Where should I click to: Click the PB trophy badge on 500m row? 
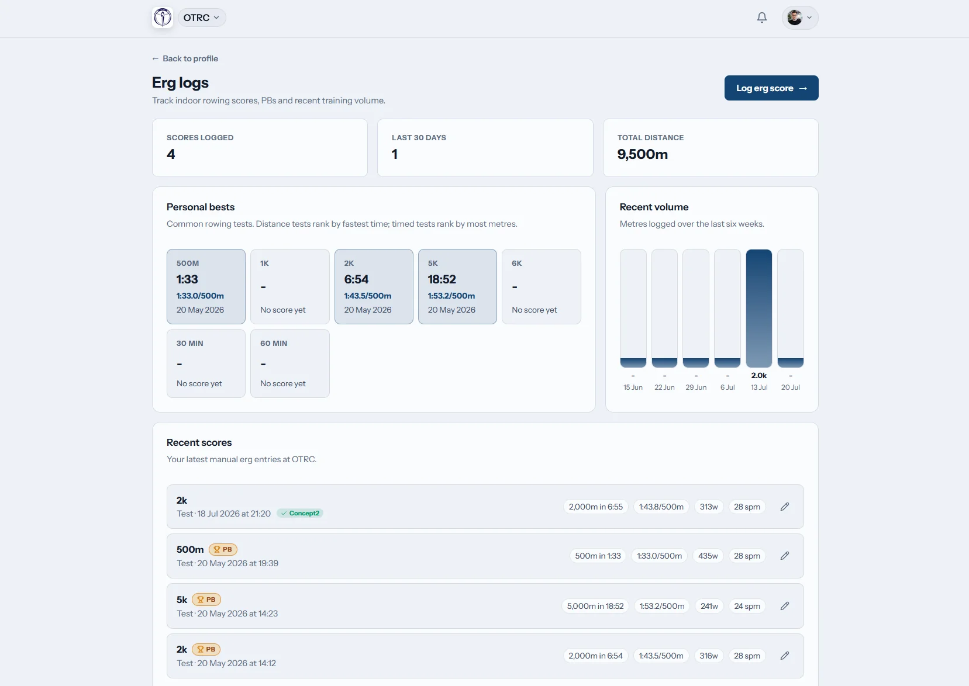(x=223, y=549)
